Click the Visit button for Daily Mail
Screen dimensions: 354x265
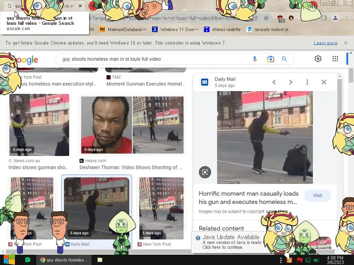(317, 195)
